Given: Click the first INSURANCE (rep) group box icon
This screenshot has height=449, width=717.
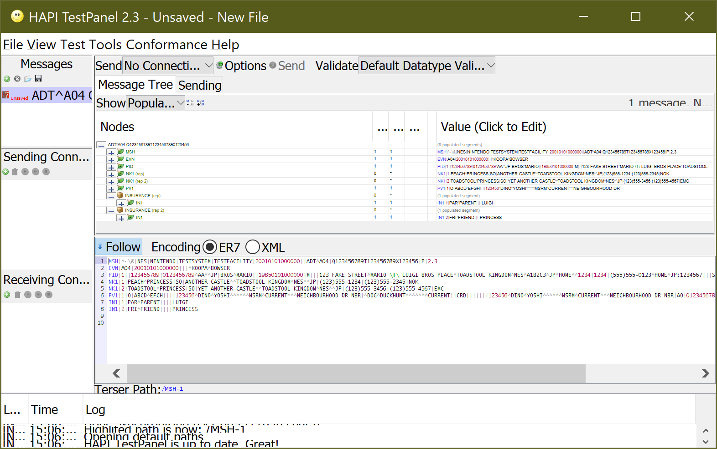Looking at the screenshot, I should tap(120, 195).
